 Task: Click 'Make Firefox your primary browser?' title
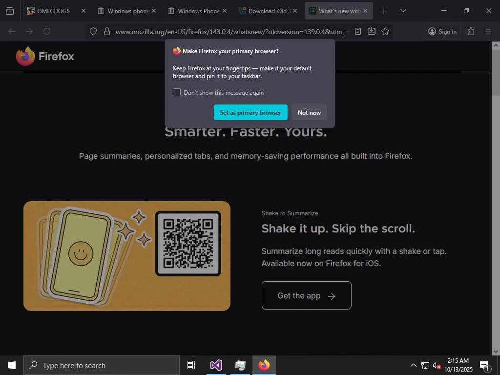[230, 51]
